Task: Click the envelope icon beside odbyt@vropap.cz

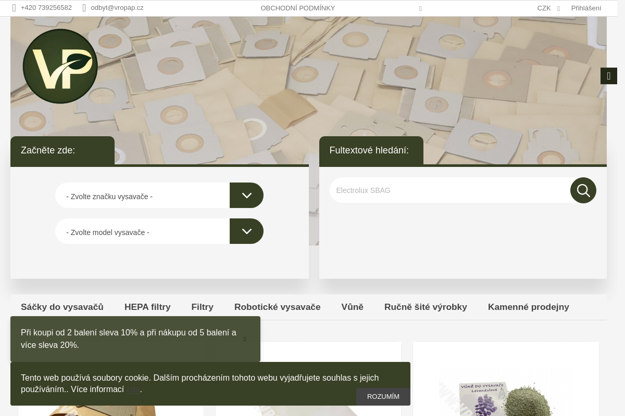Action: 84,8
